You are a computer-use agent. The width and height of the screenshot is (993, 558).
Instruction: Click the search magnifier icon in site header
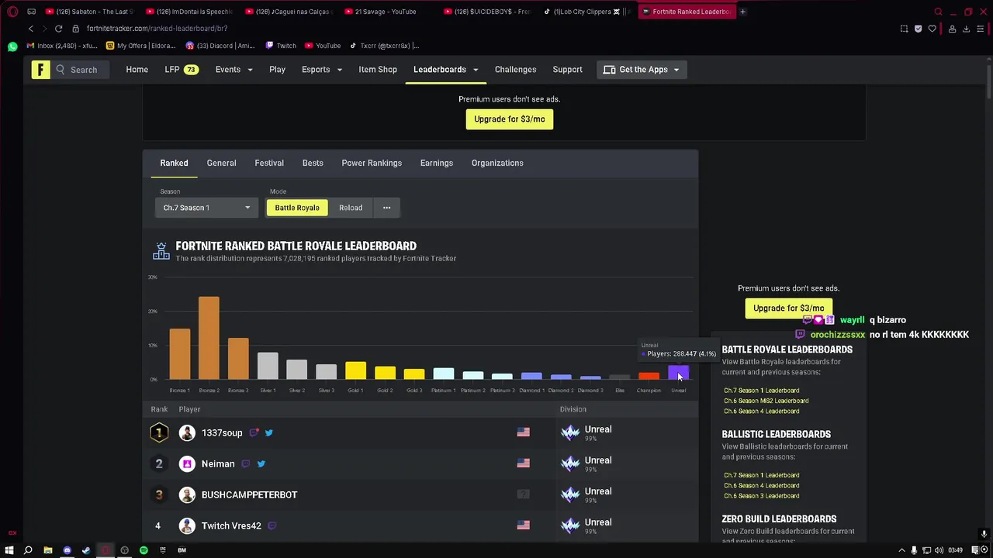point(61,70)
